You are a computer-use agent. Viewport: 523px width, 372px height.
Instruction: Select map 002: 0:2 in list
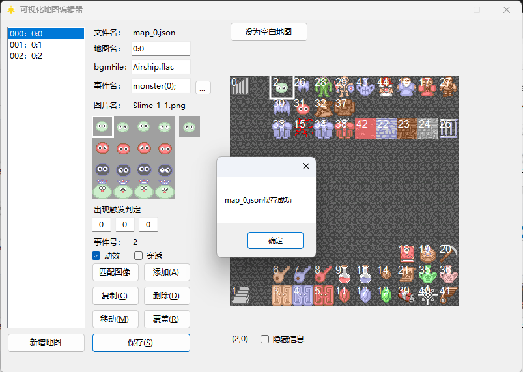tap(46, 56)
